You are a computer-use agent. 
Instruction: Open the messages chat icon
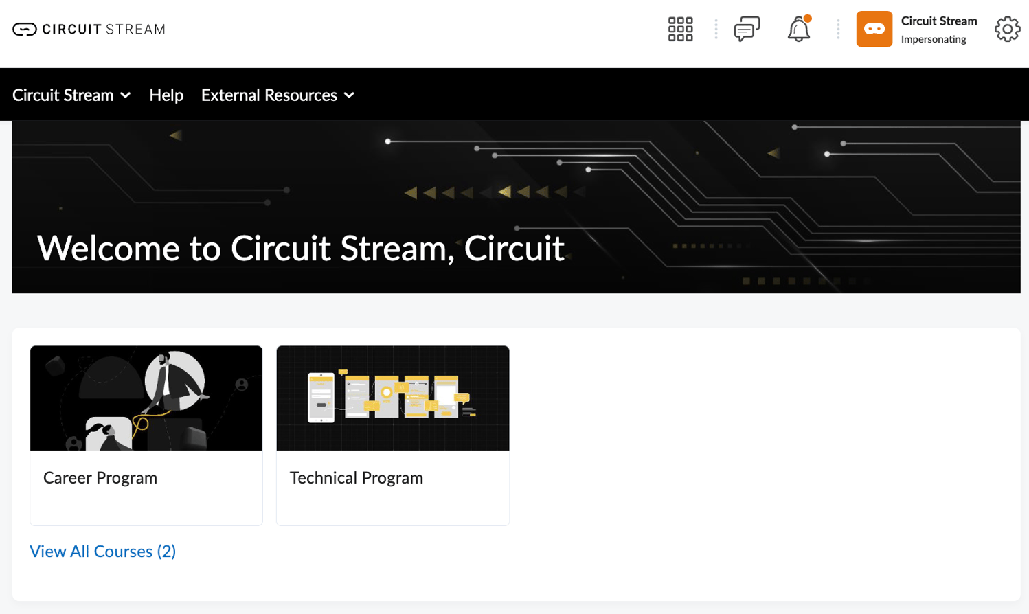click(x=746, y=29)
